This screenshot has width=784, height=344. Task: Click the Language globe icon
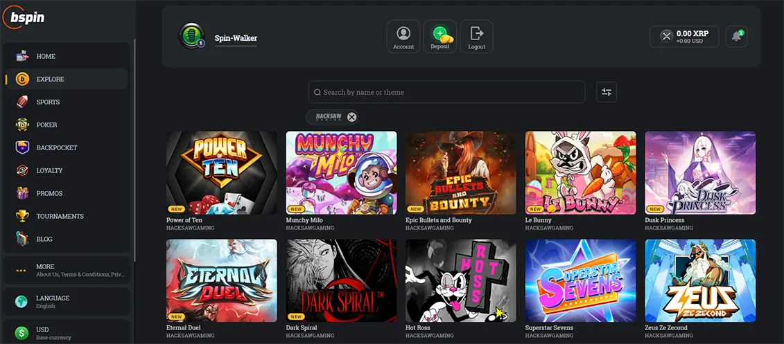21,302
